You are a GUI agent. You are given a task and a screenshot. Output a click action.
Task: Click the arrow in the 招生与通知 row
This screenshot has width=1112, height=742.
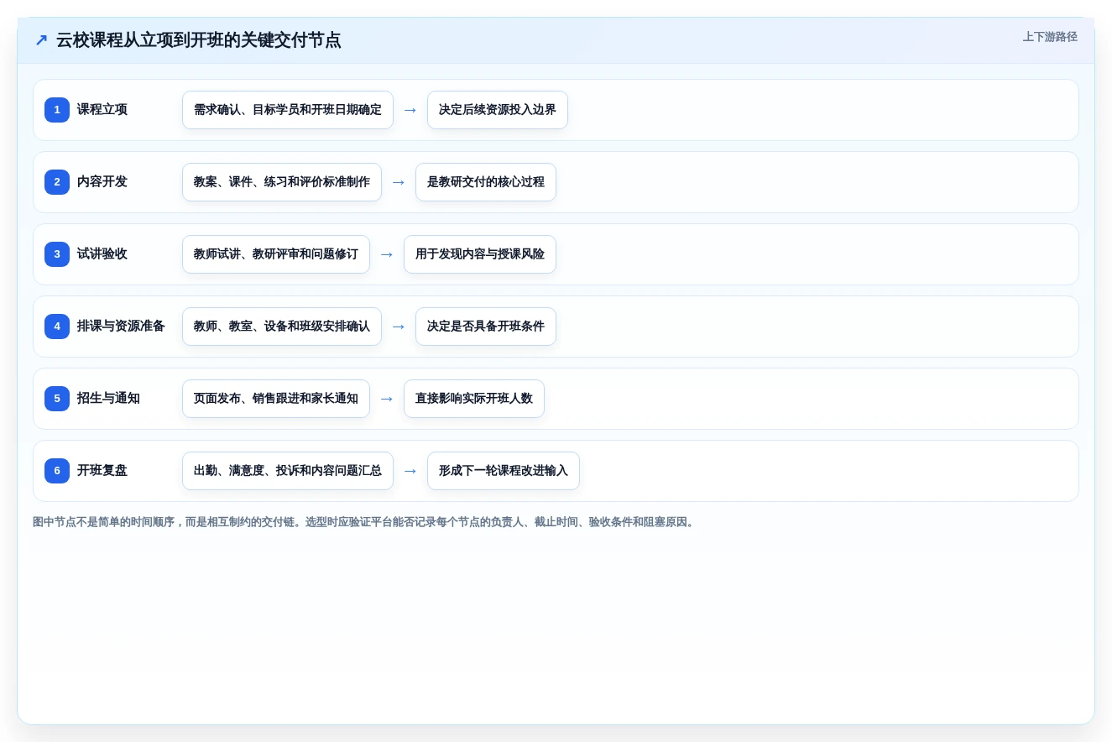pyautogui.click(x=387, y=399)
